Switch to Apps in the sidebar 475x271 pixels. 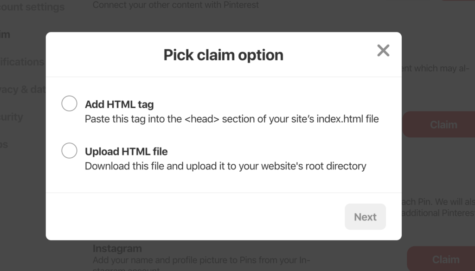point(4,144)
